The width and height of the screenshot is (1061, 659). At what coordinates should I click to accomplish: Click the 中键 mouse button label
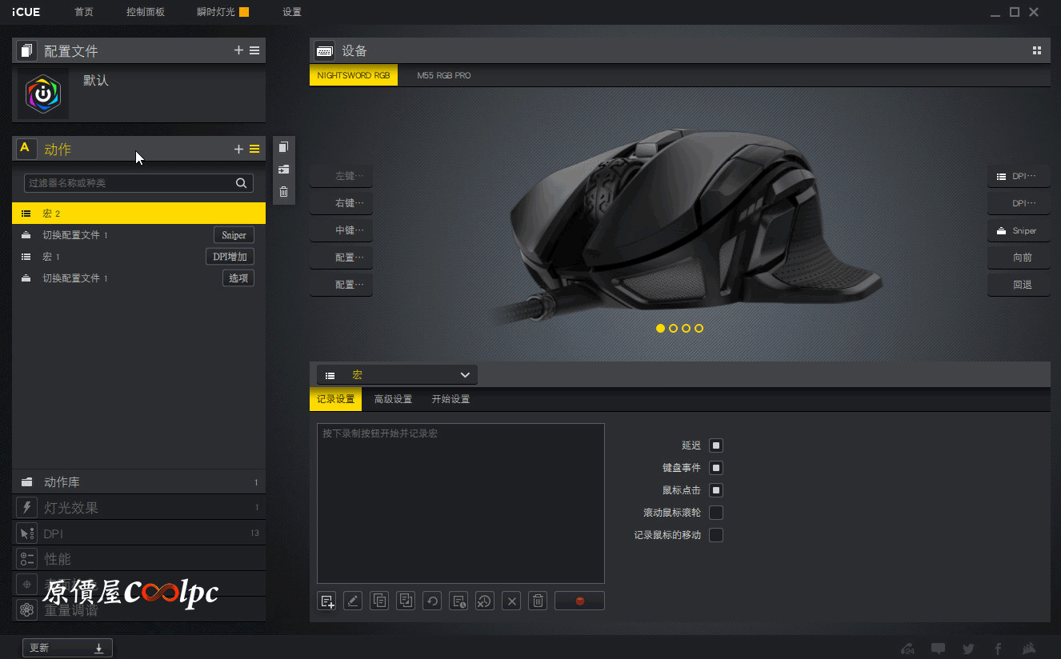342,230
